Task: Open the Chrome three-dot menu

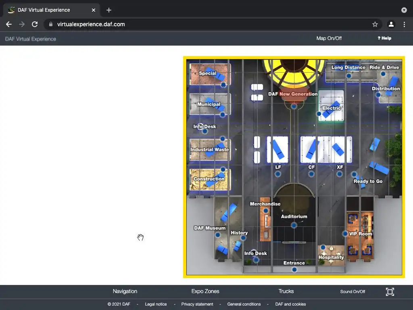Action: tap(404, 24)
